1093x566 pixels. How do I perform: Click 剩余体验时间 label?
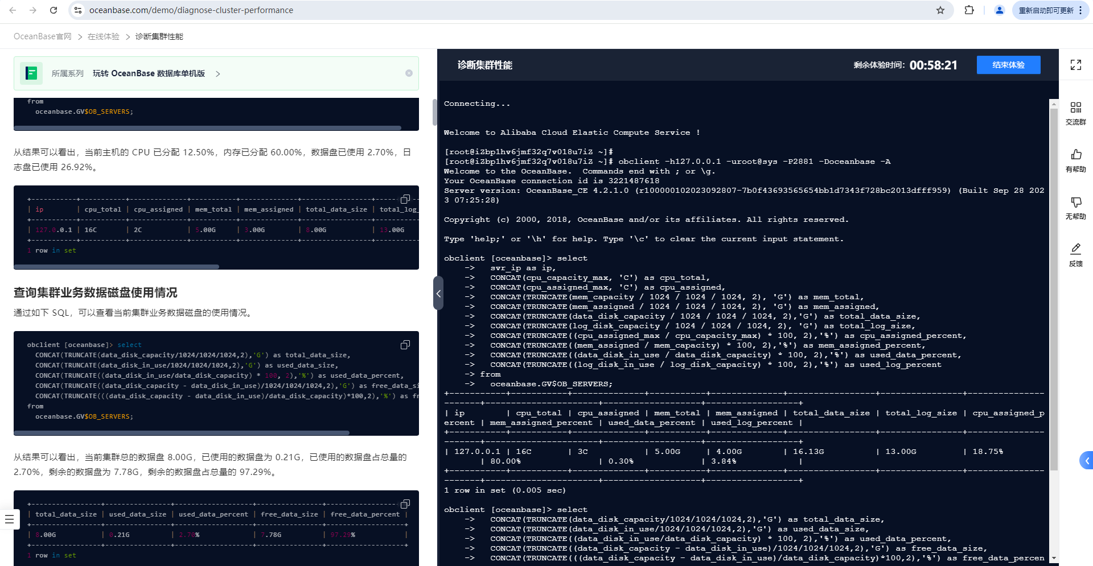coord(879,65)
